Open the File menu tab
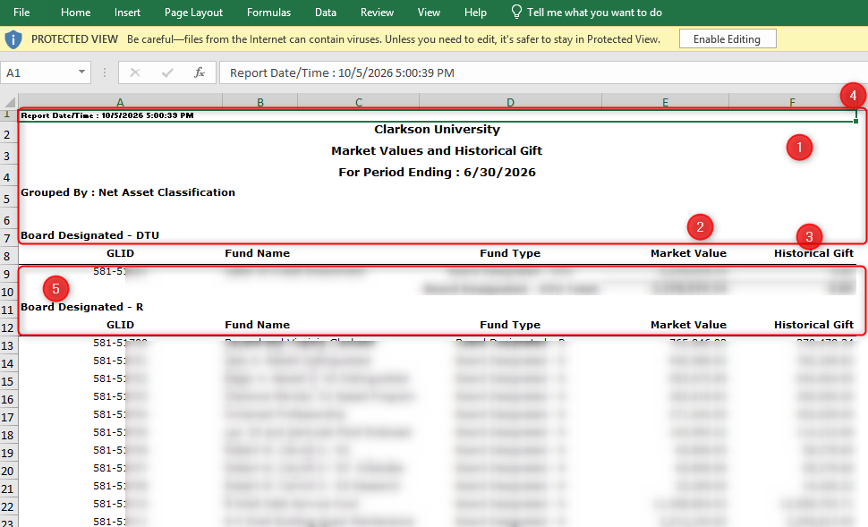 pos(21,13)
